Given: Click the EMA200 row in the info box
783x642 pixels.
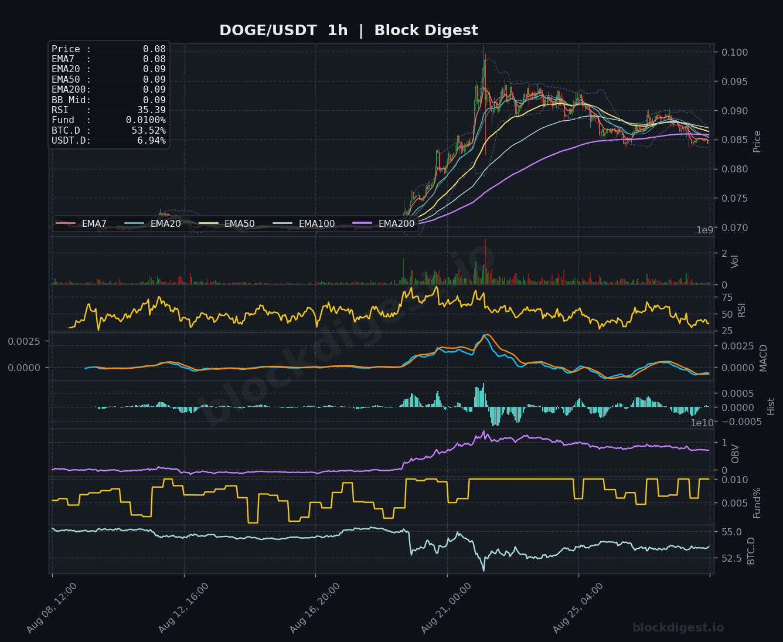Looking at the screenshot, I should (x=108, y=90).
